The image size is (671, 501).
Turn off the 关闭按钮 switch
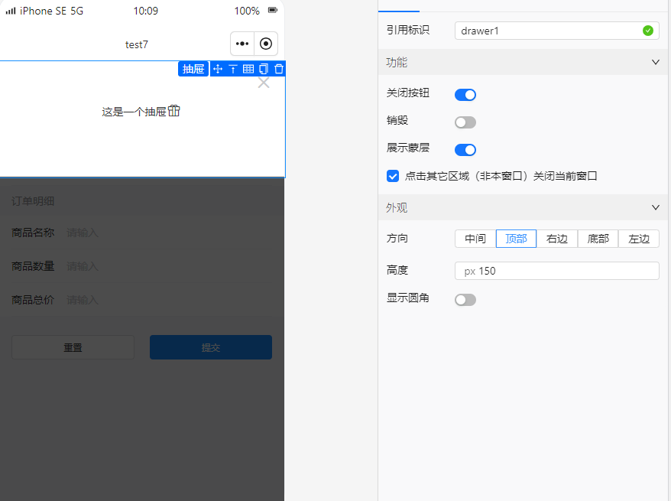pyautogui.click(x=465, y=95)
